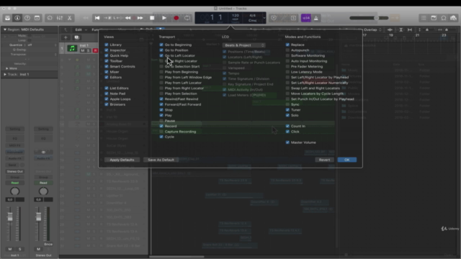The image size is (461, 259).
Task: Click the left channel strip volume fader
Action: point(10,217)
